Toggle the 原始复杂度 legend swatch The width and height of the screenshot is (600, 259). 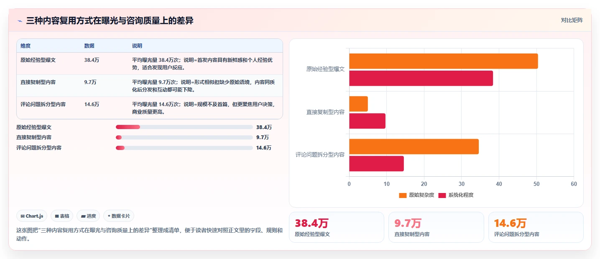pyautogui.click(x=403, y=195)
